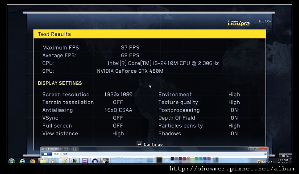This screenshot has width=299, height=174.
Task: Click the 'Intel(R) Core(TM) i5-2410M' CPU text
Action: (x=163, y=63)
